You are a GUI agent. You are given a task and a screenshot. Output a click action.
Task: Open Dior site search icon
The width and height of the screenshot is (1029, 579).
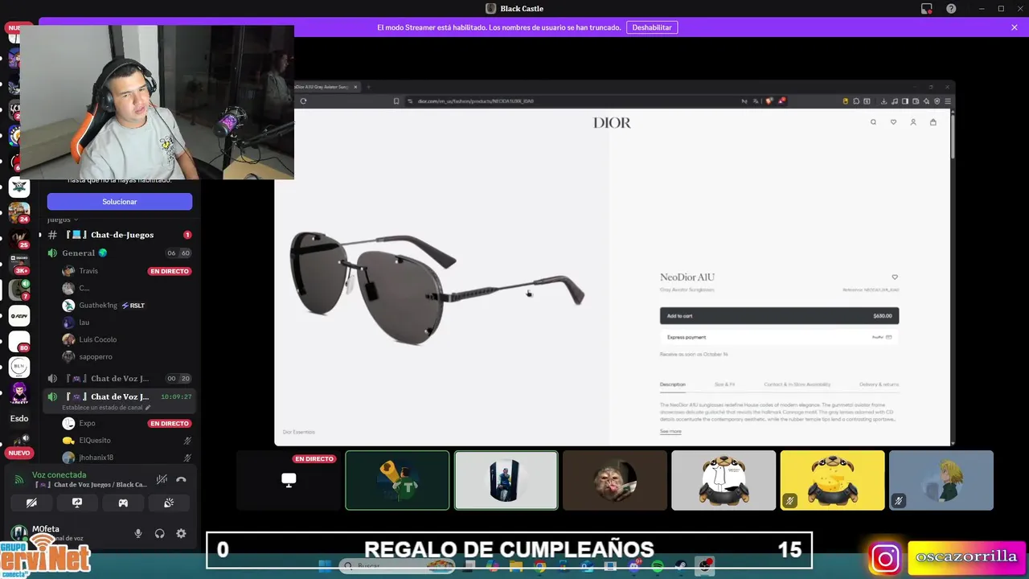pos(873,122)
